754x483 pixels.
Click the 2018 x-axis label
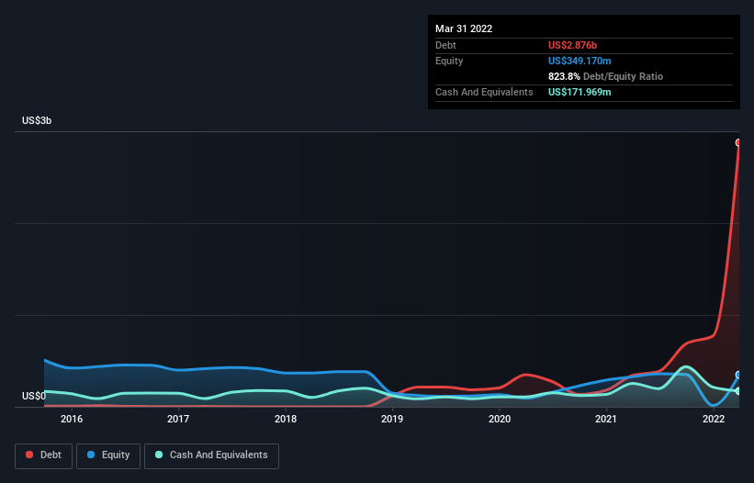[x=286, y=419]
